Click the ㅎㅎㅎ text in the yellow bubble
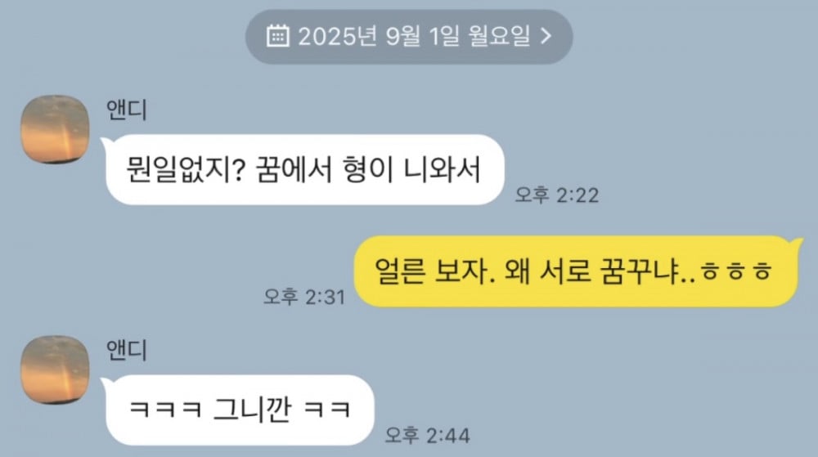818x457 pixels. pos(735,271)
